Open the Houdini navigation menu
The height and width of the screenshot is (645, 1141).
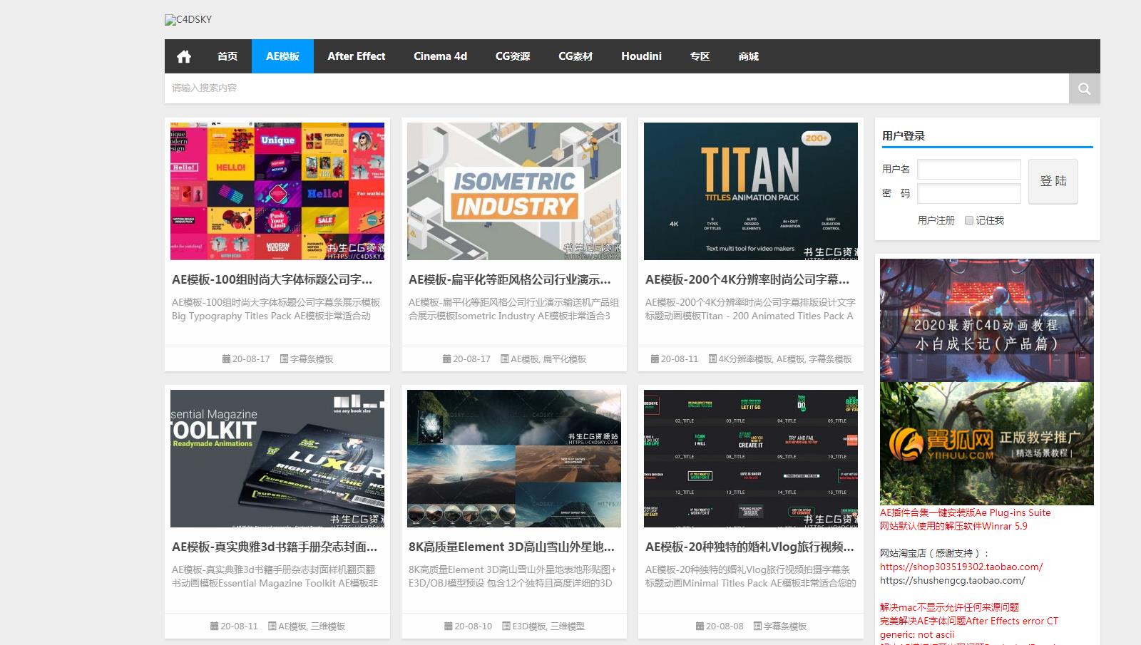point(641,56)
